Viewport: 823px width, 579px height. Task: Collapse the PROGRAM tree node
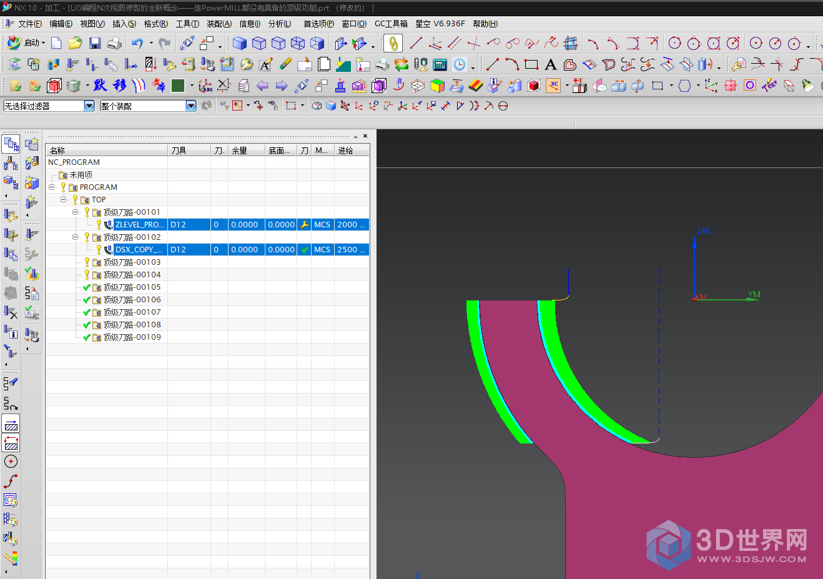pyautogui.click(x=52, y=187)
